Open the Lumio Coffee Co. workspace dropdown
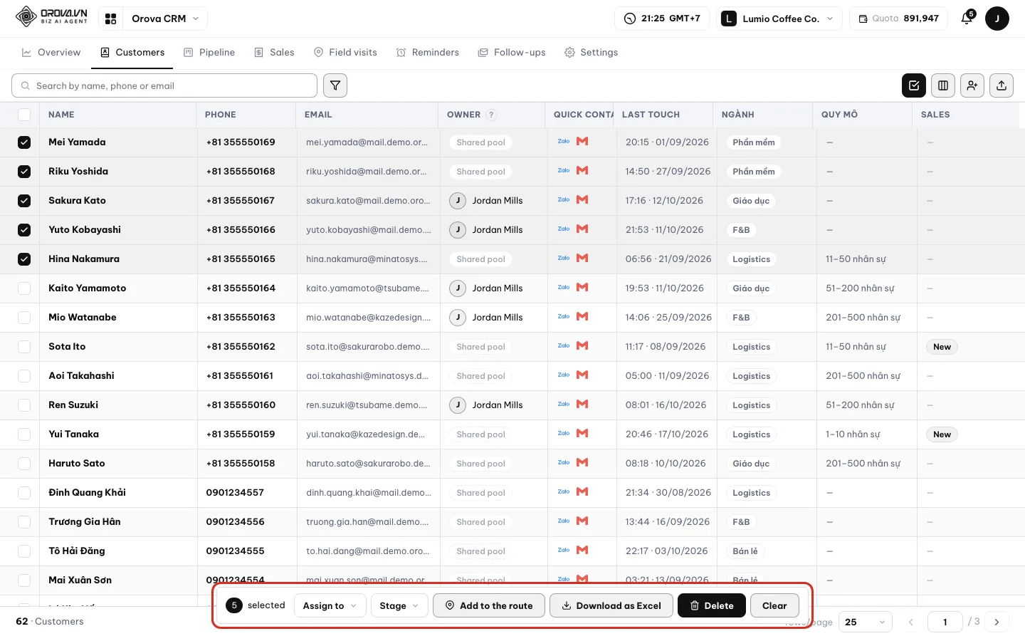Image resolution: width=1025 pixels, height=641 pixels. pos(779,19)
